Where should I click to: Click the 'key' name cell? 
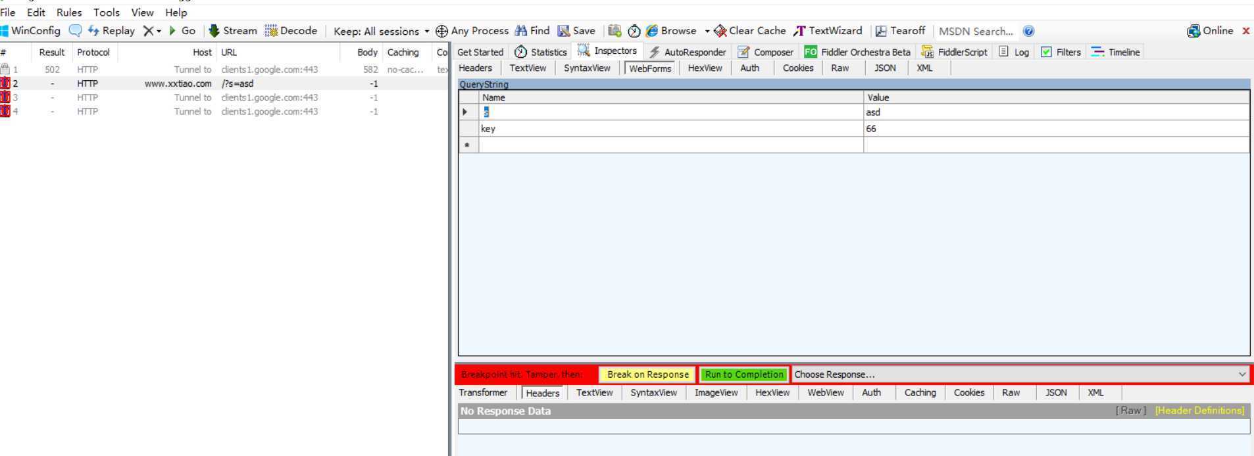[670, 129]
